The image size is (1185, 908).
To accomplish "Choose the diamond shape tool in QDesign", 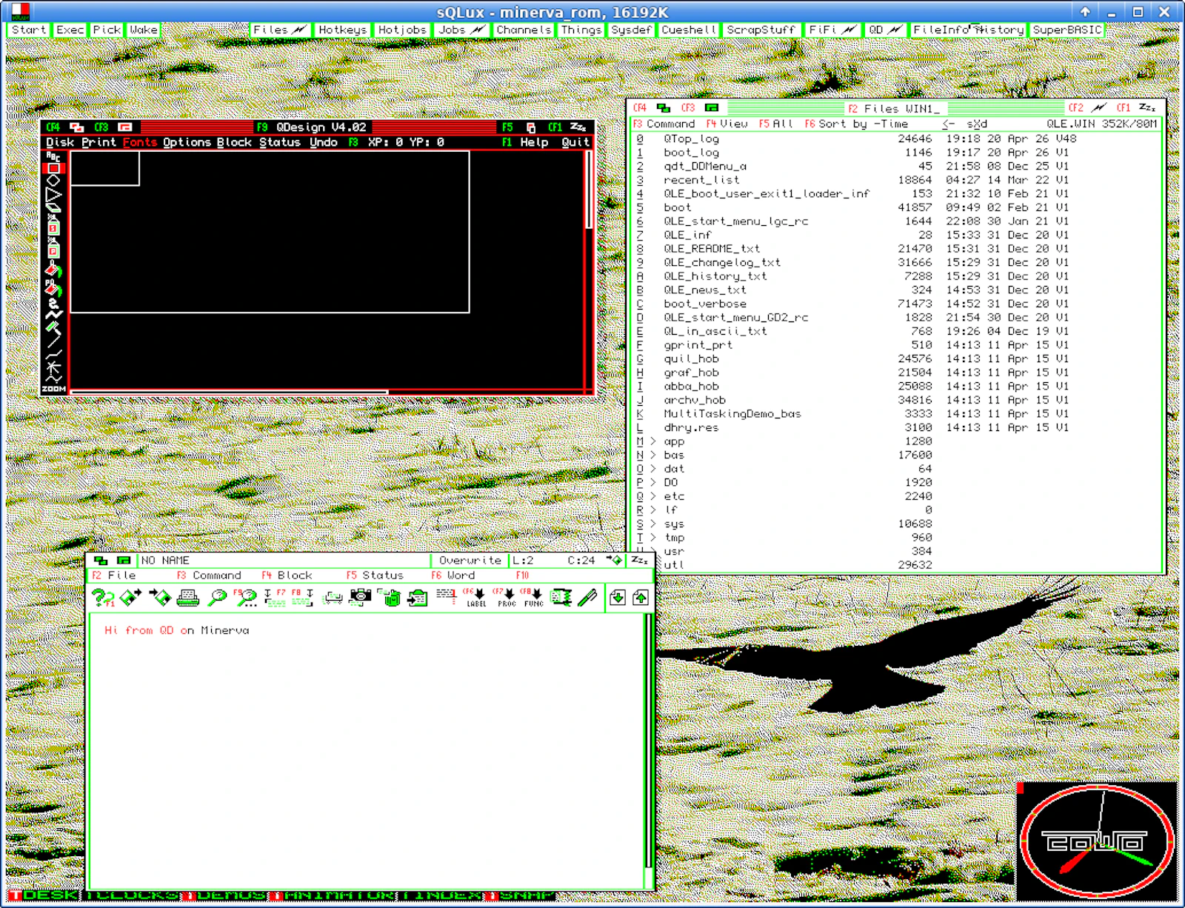I will [x=53, y=181].
